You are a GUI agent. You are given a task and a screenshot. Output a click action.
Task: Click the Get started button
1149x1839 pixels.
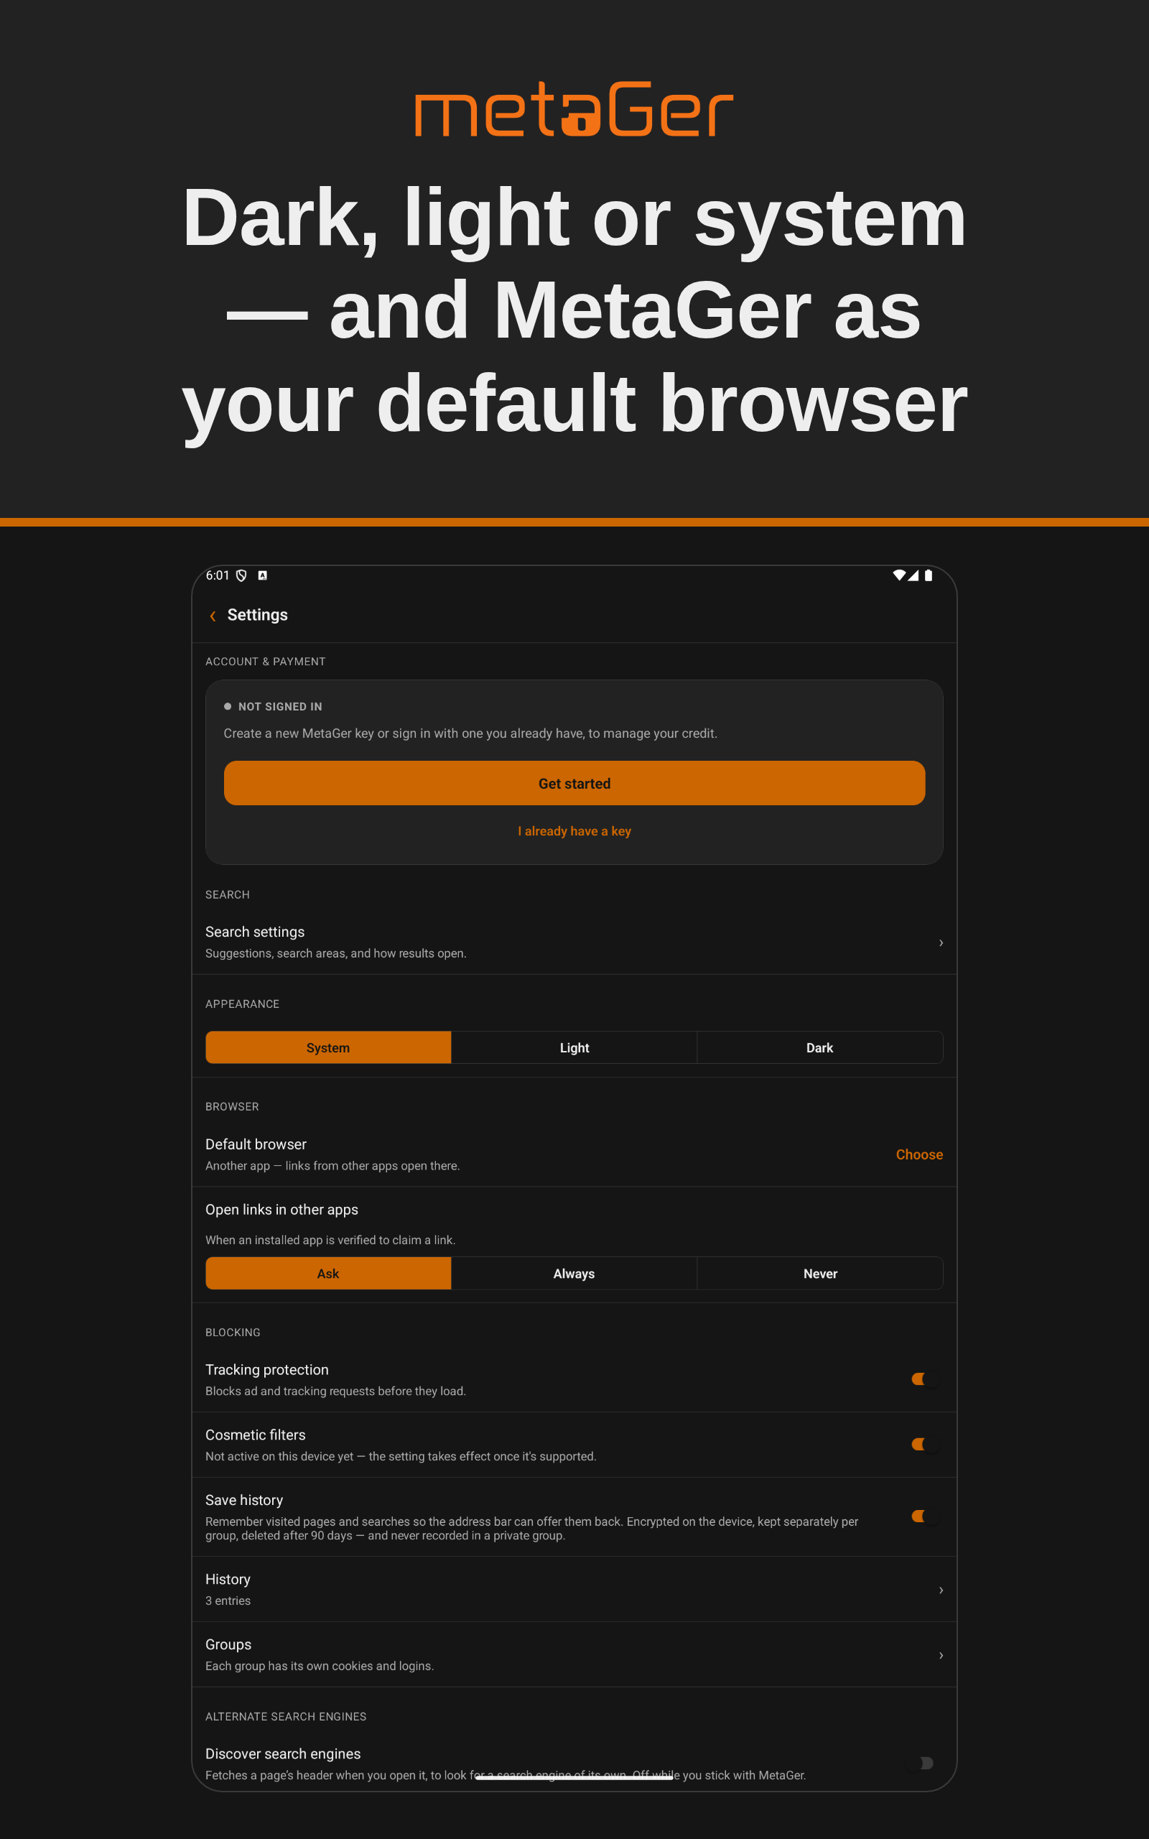(x=574, y=784)
